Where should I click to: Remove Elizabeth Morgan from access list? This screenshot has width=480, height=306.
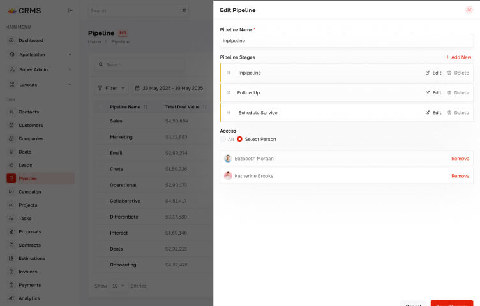coord(460,159)
